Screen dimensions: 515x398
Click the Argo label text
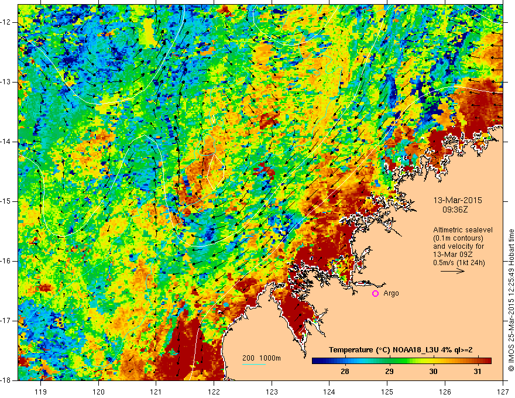391,293
